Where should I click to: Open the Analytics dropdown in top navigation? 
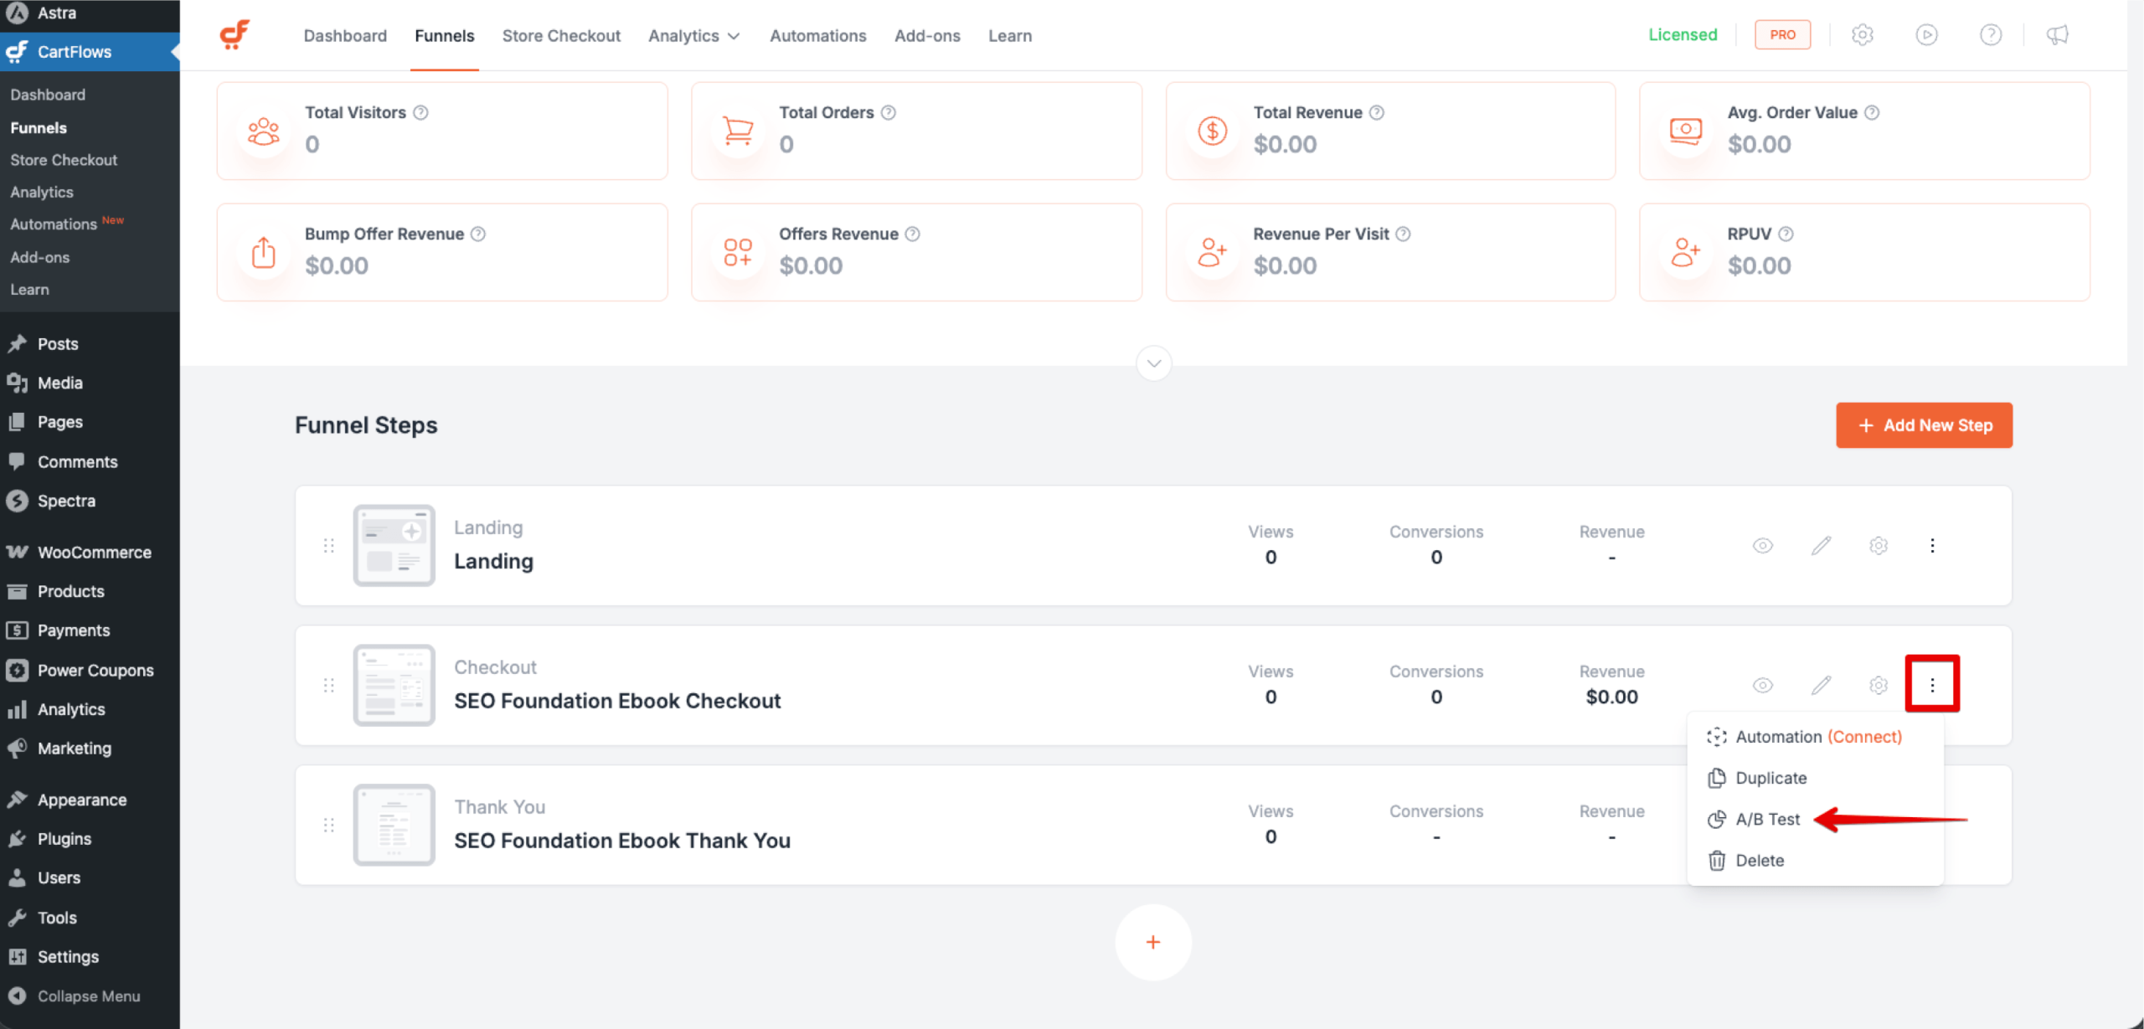[x=693, y=35]
